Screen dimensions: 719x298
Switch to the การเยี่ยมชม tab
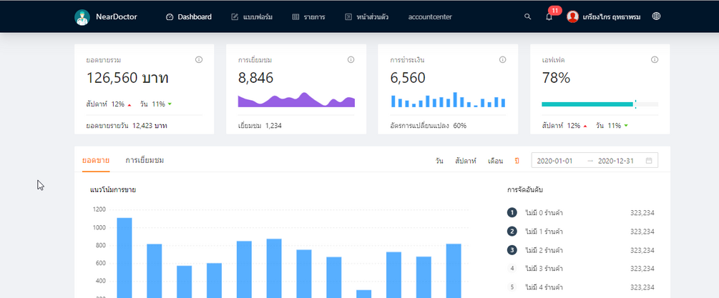tap(145, 161)
